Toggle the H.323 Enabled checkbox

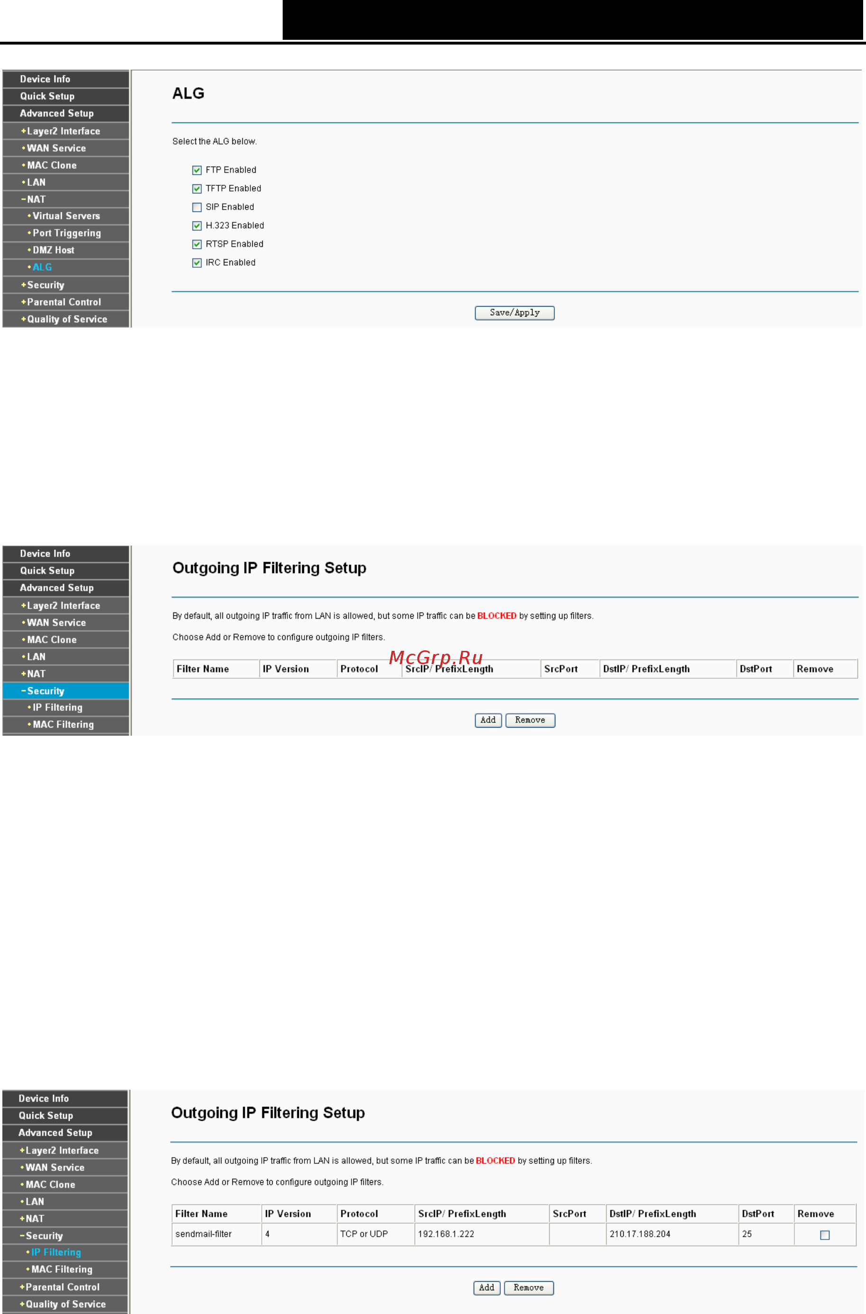click(197, 226)
